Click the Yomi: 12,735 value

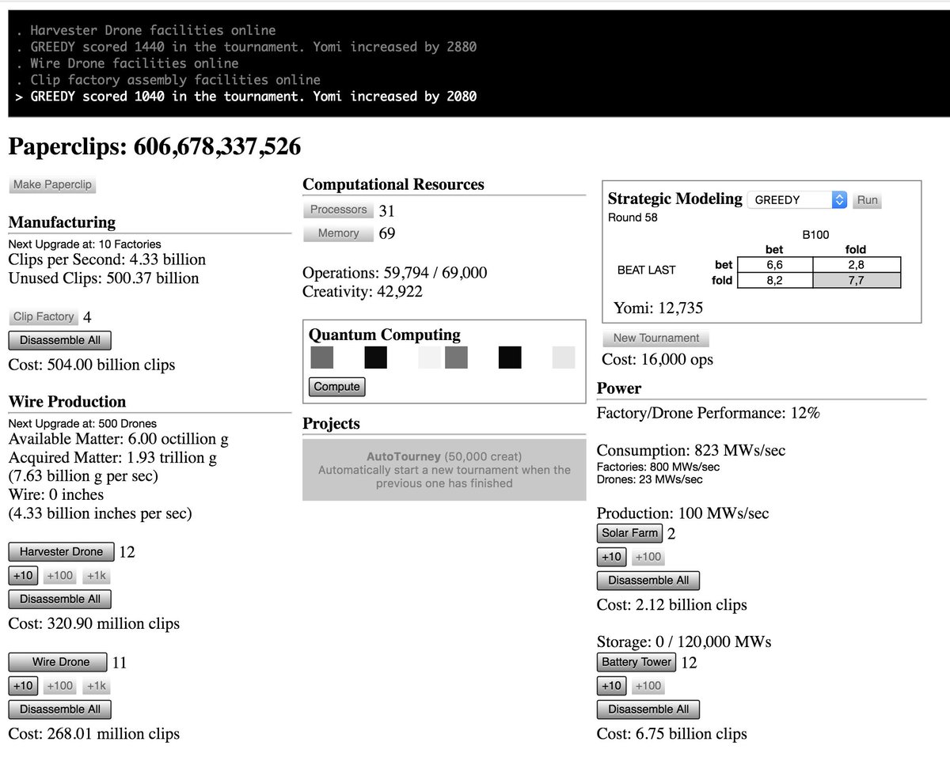coord(658,308)
